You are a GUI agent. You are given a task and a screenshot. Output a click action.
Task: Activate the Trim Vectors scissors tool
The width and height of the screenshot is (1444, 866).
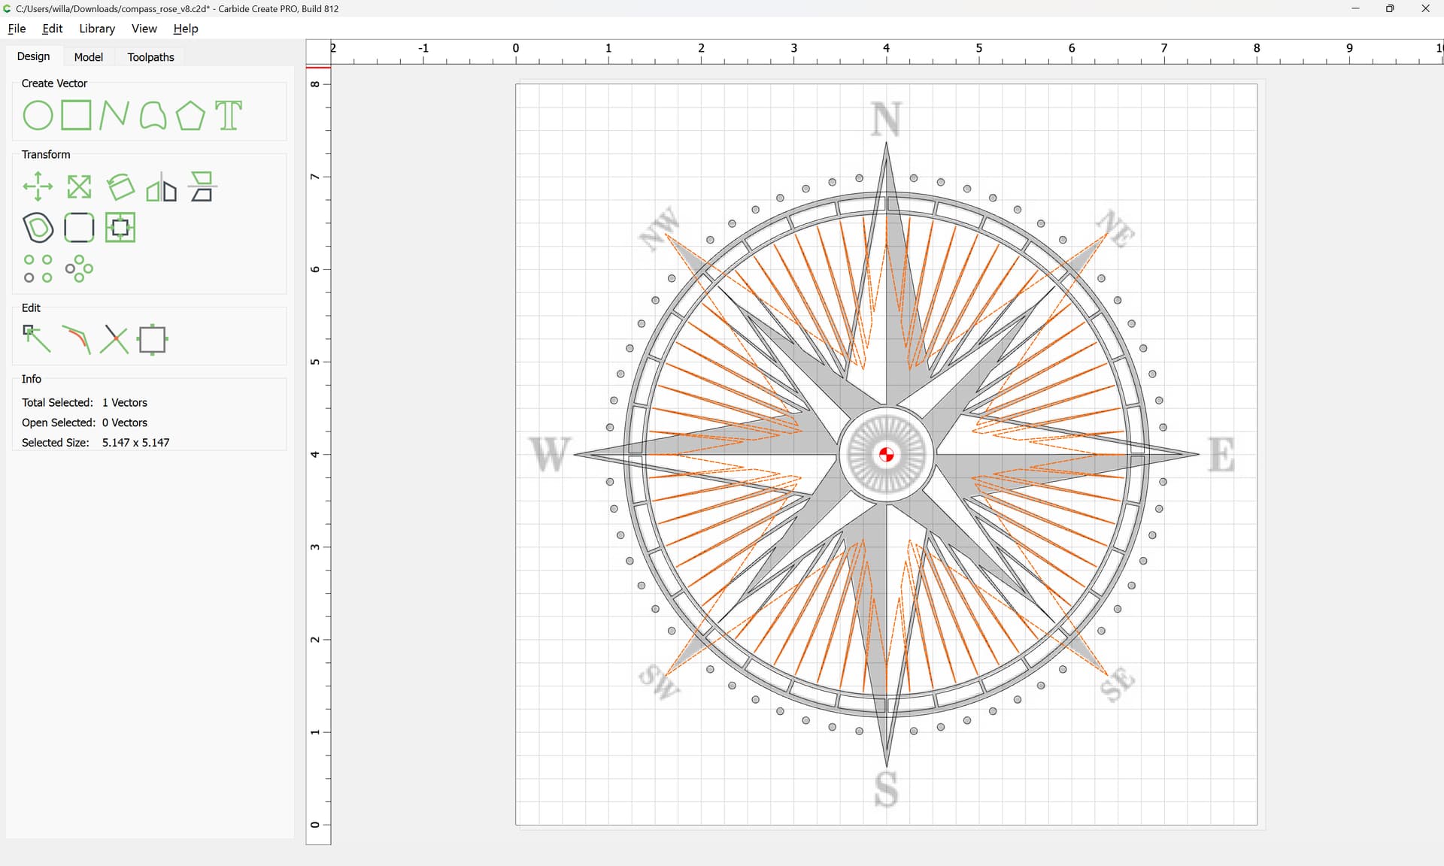pos(114,339)
